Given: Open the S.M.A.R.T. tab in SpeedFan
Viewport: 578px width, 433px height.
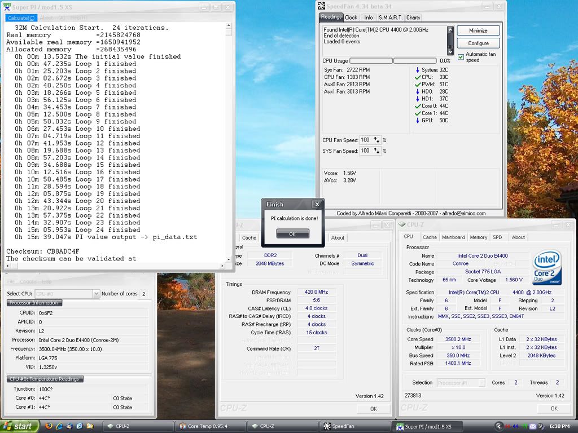Looking at the screenshot, I should (391, 17).
